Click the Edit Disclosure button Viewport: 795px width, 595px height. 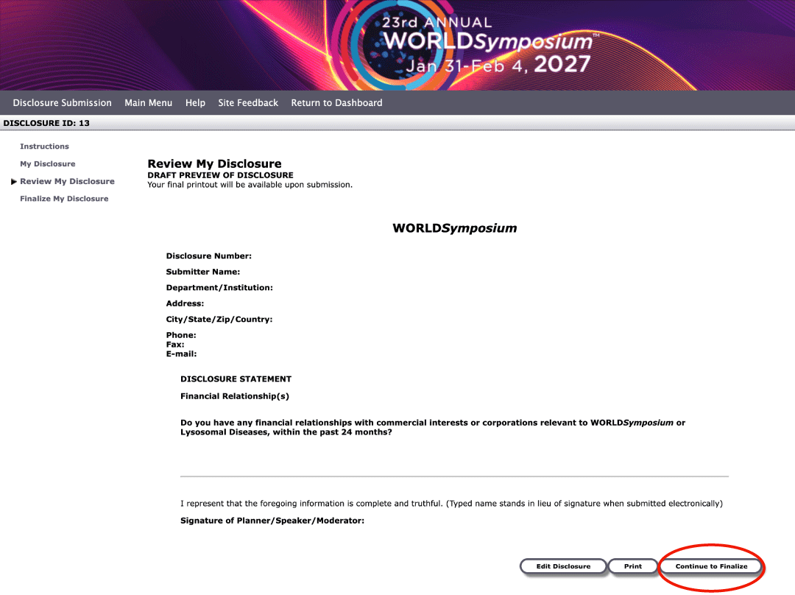click(x=563, y=566)
